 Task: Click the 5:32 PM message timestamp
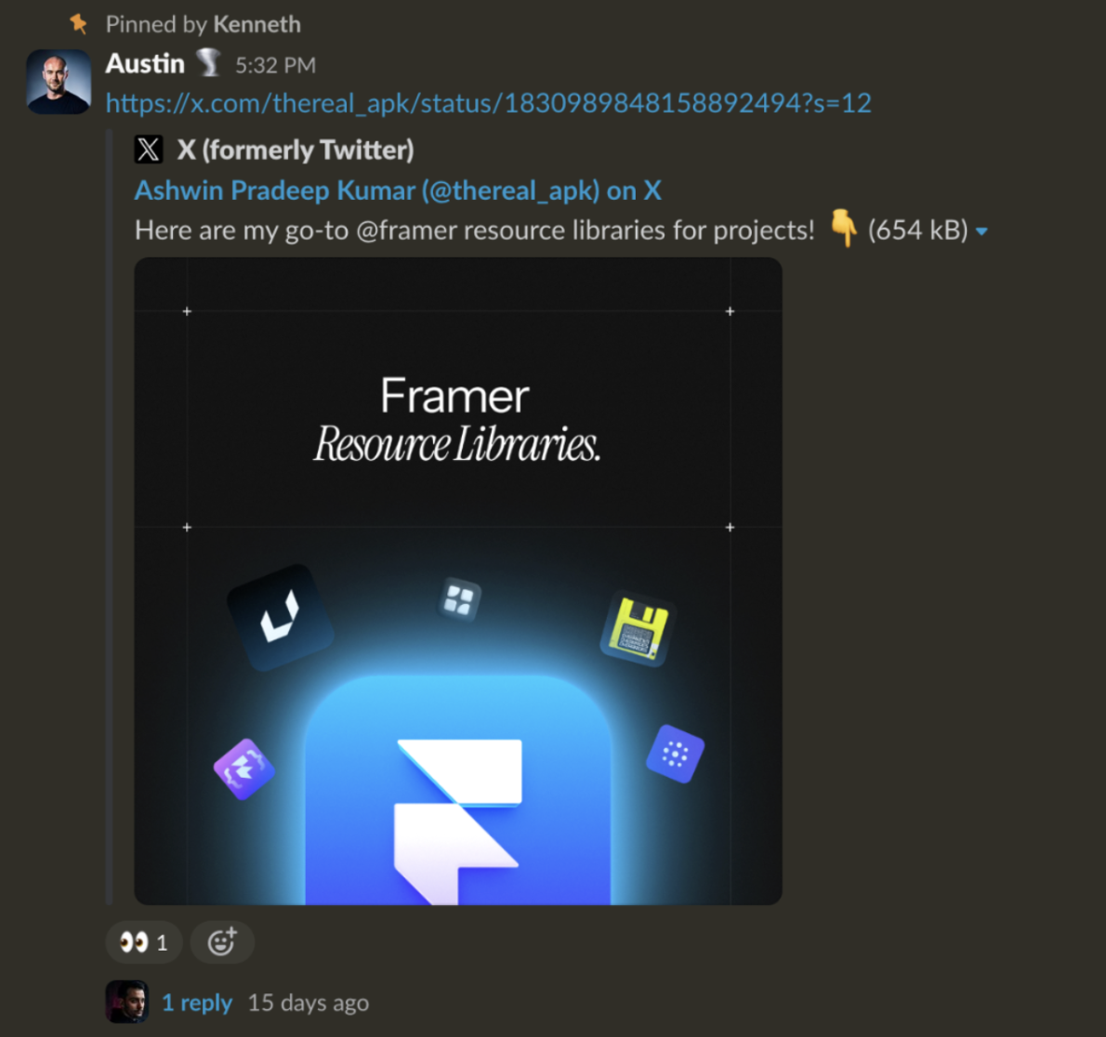[275, 66]
